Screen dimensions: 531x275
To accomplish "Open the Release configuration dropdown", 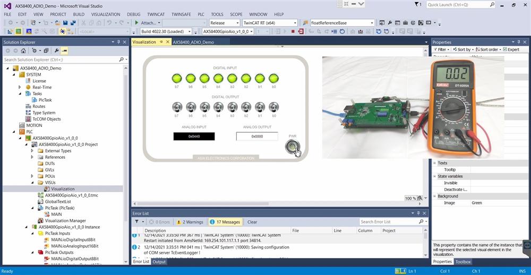I will 237,23.
